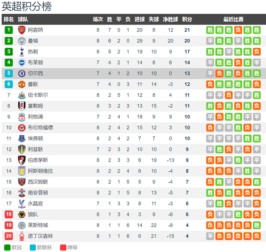The image size is (266, 252).
Task: Click rank badge 5 in Chelsea row
Action: [x=9, y=73]
